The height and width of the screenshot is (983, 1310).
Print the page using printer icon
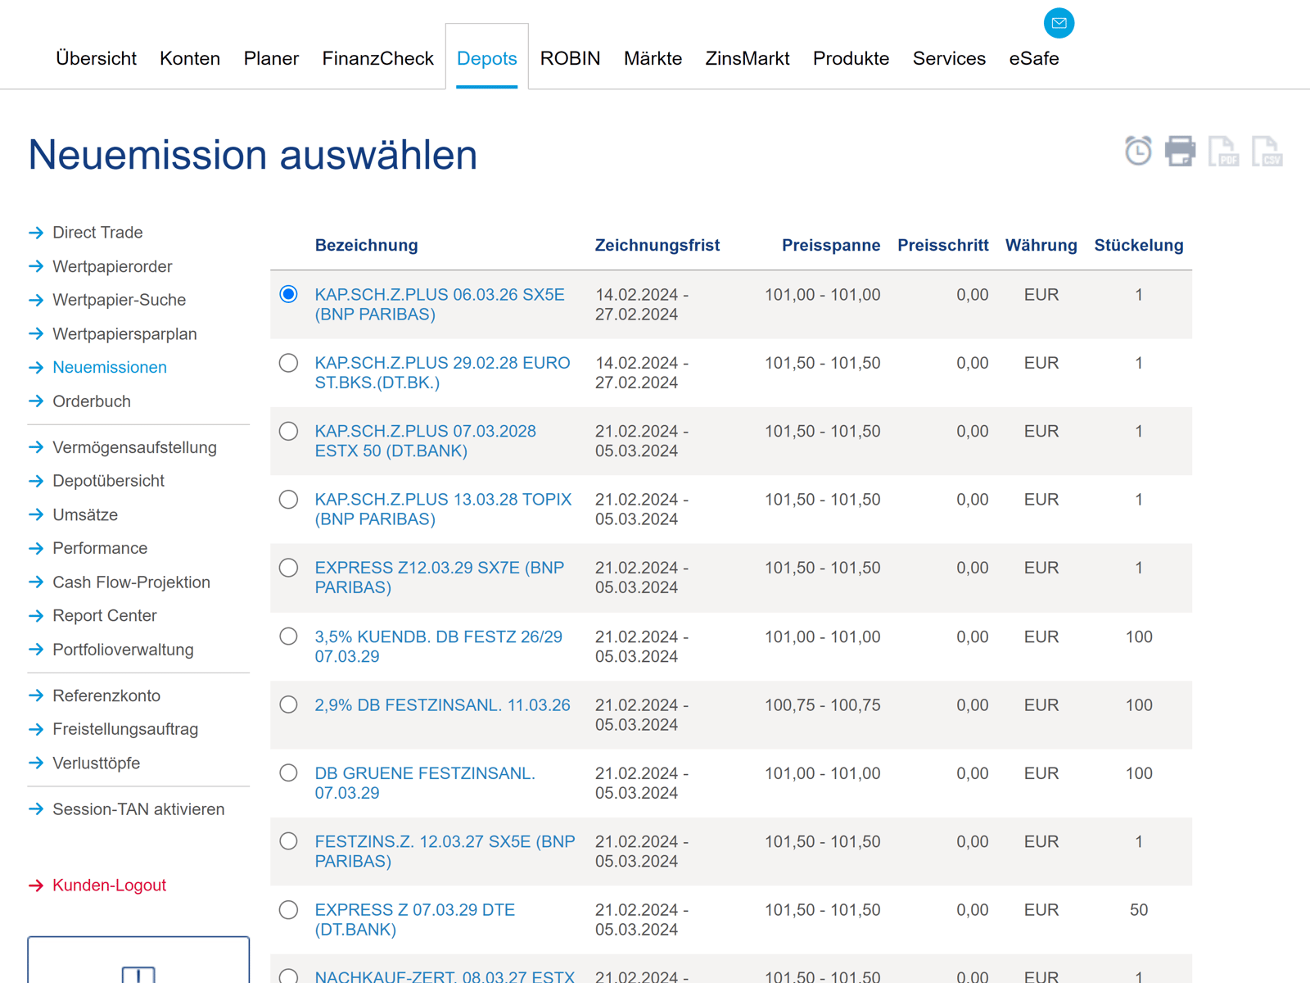tap(1180, 151)
